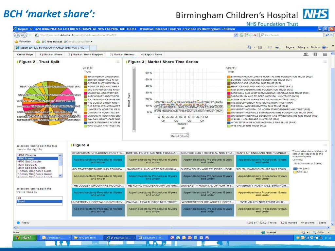Open the Tools menu dropdown
335x251 pixels.
coord(315,47)
